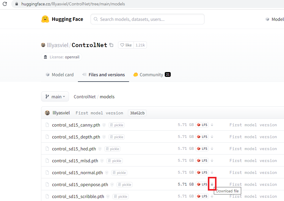Open commit hash 38a62cb
Viewport: 284px width, 201px height.
point(137,113)
